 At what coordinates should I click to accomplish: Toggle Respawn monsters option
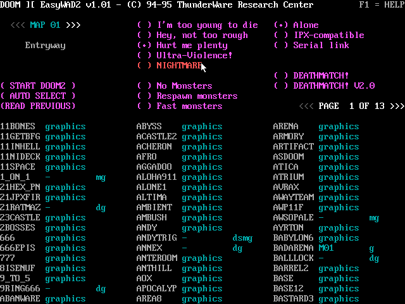pos(187,96)
